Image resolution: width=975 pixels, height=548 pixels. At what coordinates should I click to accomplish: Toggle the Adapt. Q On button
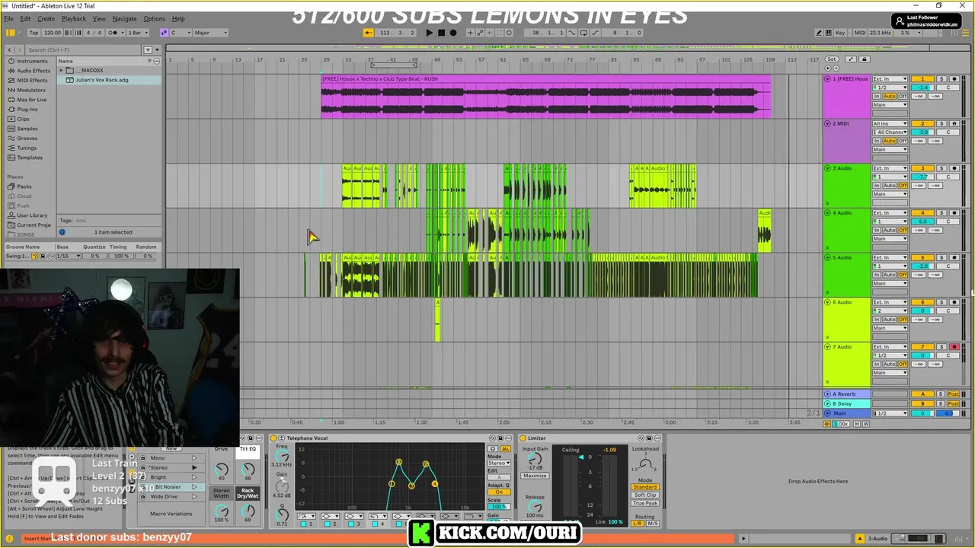[x=499, y=492]
